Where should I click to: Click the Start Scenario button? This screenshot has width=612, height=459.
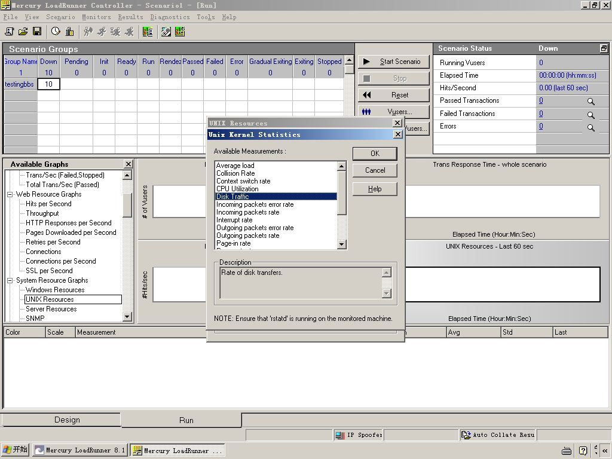point(393,62)
